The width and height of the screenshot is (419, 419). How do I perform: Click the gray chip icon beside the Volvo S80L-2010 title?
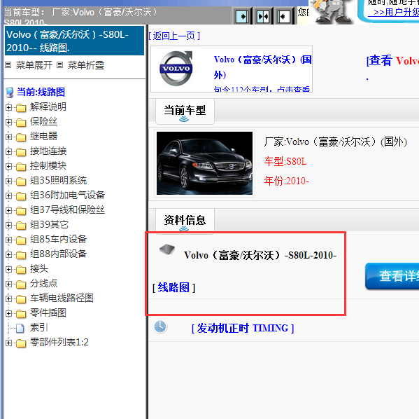[x=167, y=249]
